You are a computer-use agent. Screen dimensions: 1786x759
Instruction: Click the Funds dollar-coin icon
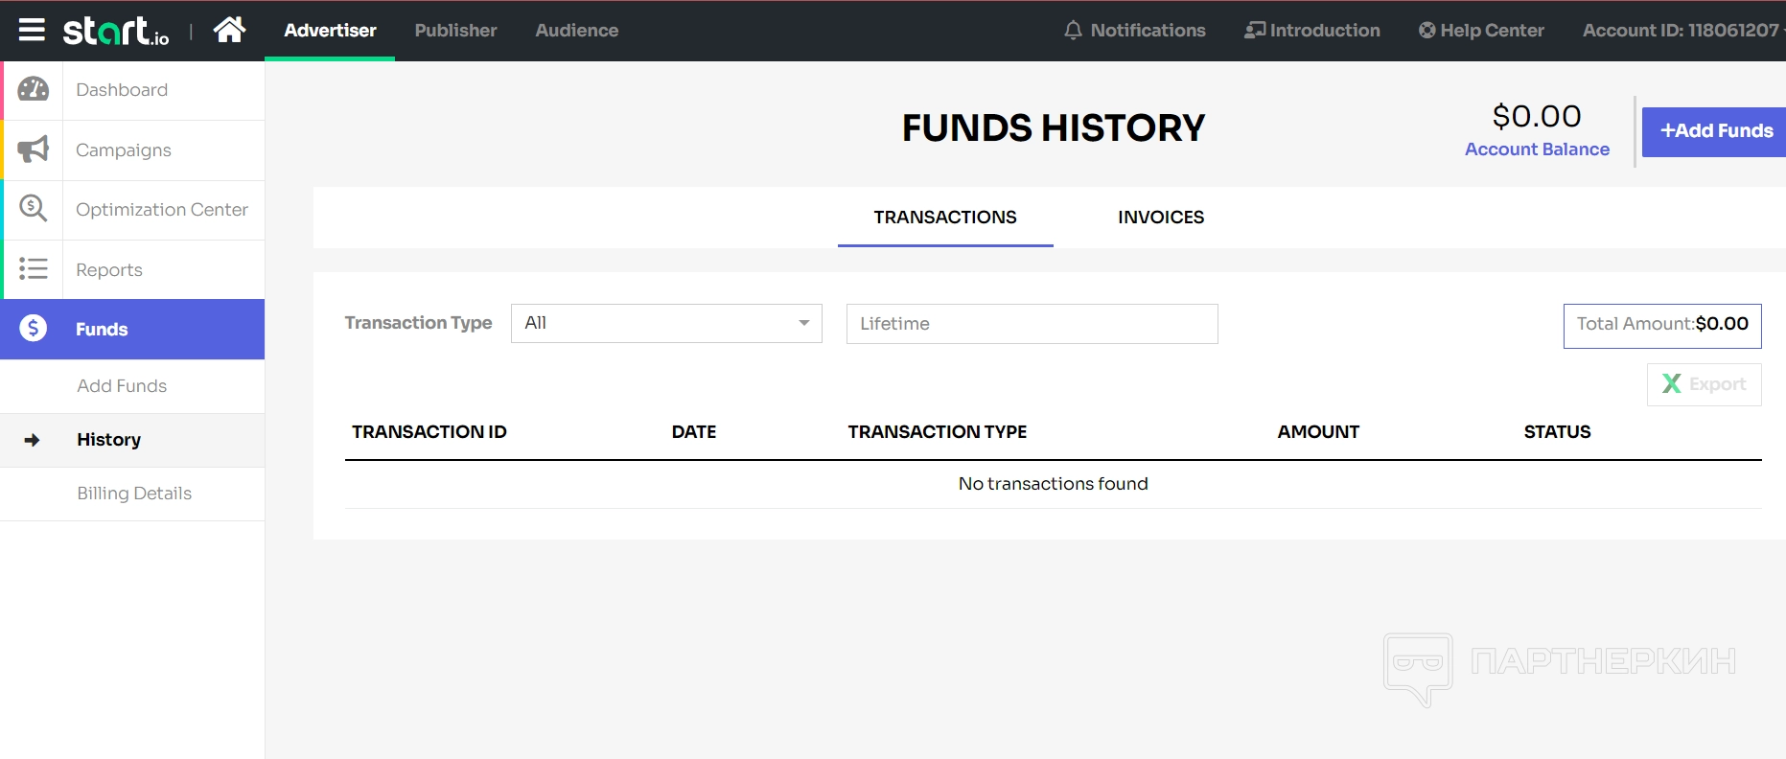(x=34, y=329)
